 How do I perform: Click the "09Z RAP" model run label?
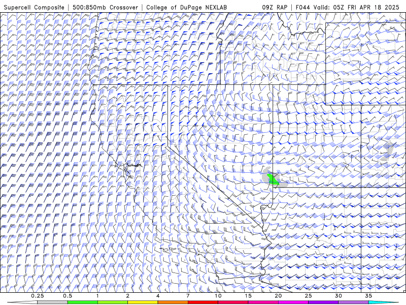(275, 7)
